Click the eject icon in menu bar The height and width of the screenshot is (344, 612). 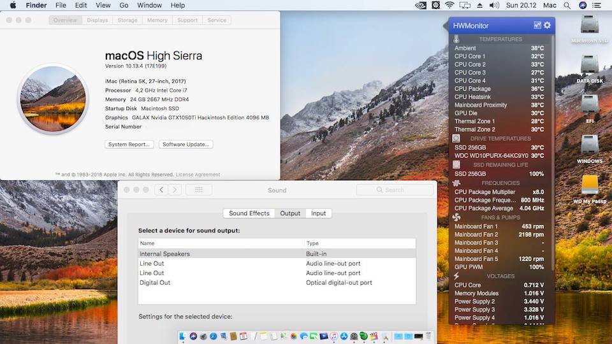pos(479,6)
